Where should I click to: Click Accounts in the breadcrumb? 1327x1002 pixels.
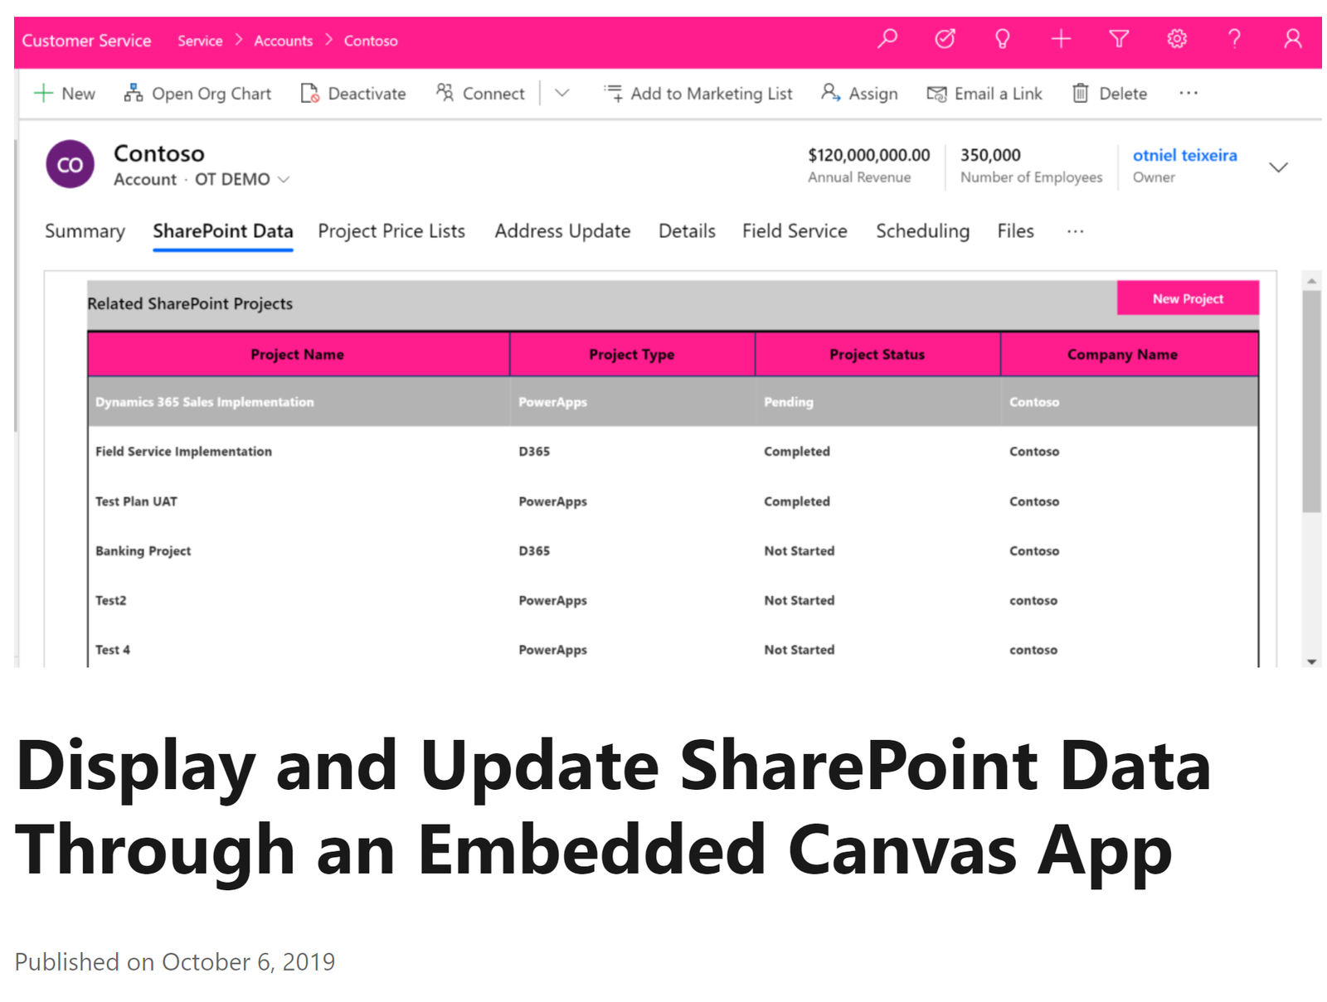tap(283, 41)
